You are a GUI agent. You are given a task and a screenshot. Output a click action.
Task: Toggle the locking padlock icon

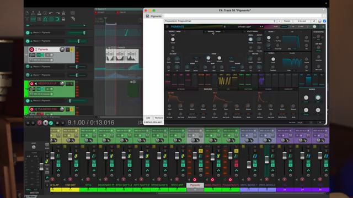tap(63, 19)
